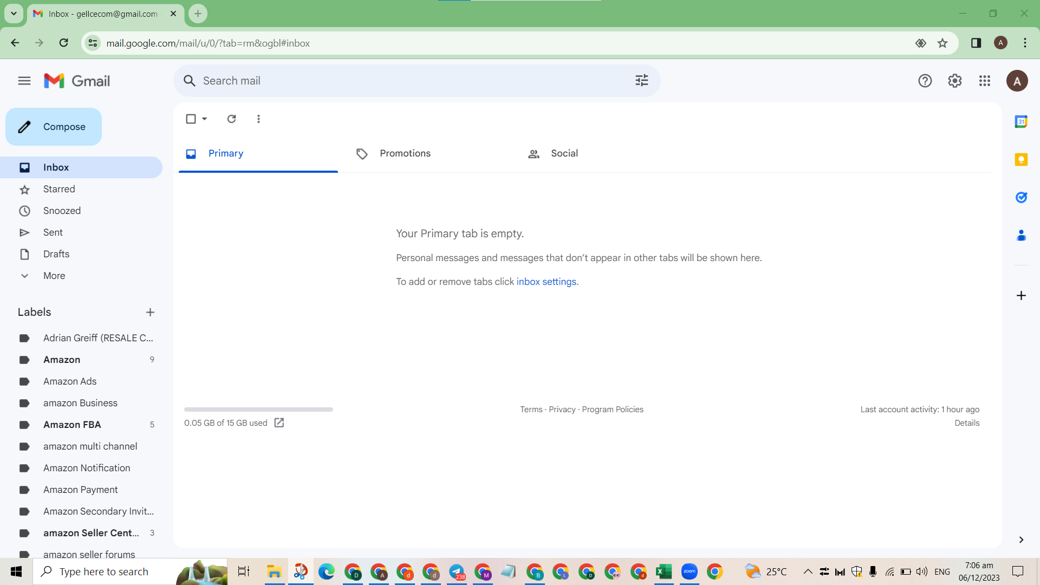This screenshot has width=1040, height=585.
Task: Click the storage usage bar
Action: (x=258, y=409)
